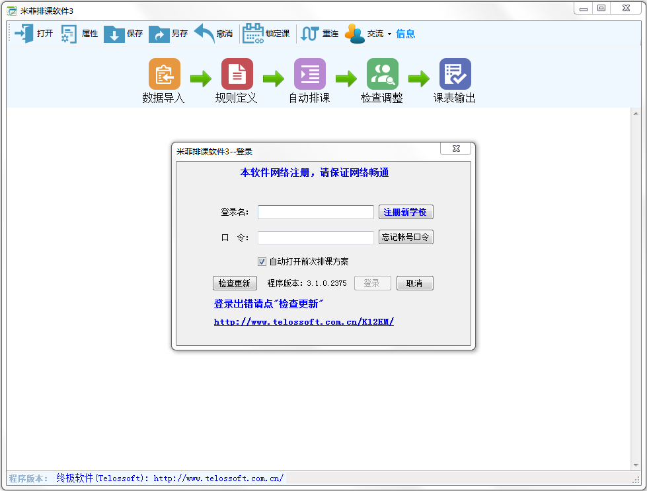The width and height of the screenshot is (647, 491).
Task: Select the 自动排课 purple step icon
Action: 309,74
